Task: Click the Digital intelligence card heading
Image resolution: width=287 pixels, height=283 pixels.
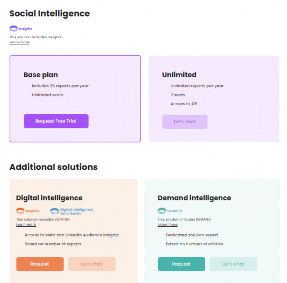Action: [49, 198]
